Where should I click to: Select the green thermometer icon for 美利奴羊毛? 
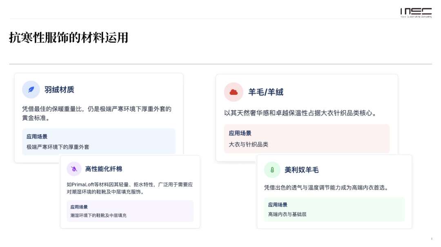click(272, 170)
